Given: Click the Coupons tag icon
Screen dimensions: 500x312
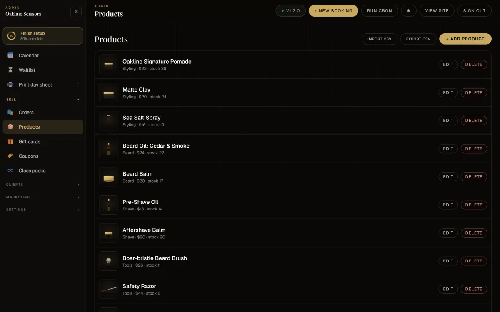Looking at the screenshot, I should tap(10, 156).
